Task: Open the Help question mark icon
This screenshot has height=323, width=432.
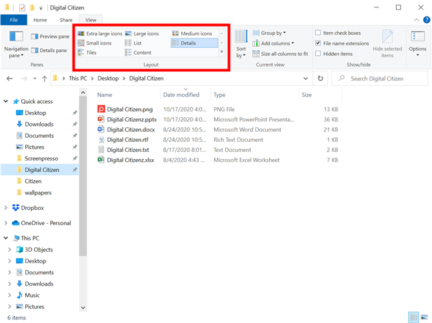Action: click(427, 20)
